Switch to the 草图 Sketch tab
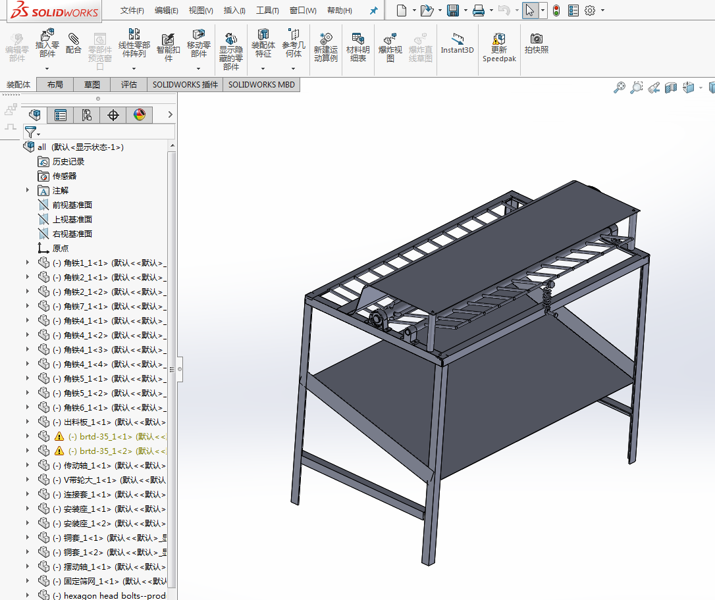715x600 pixels. click(x=92, y=85)
